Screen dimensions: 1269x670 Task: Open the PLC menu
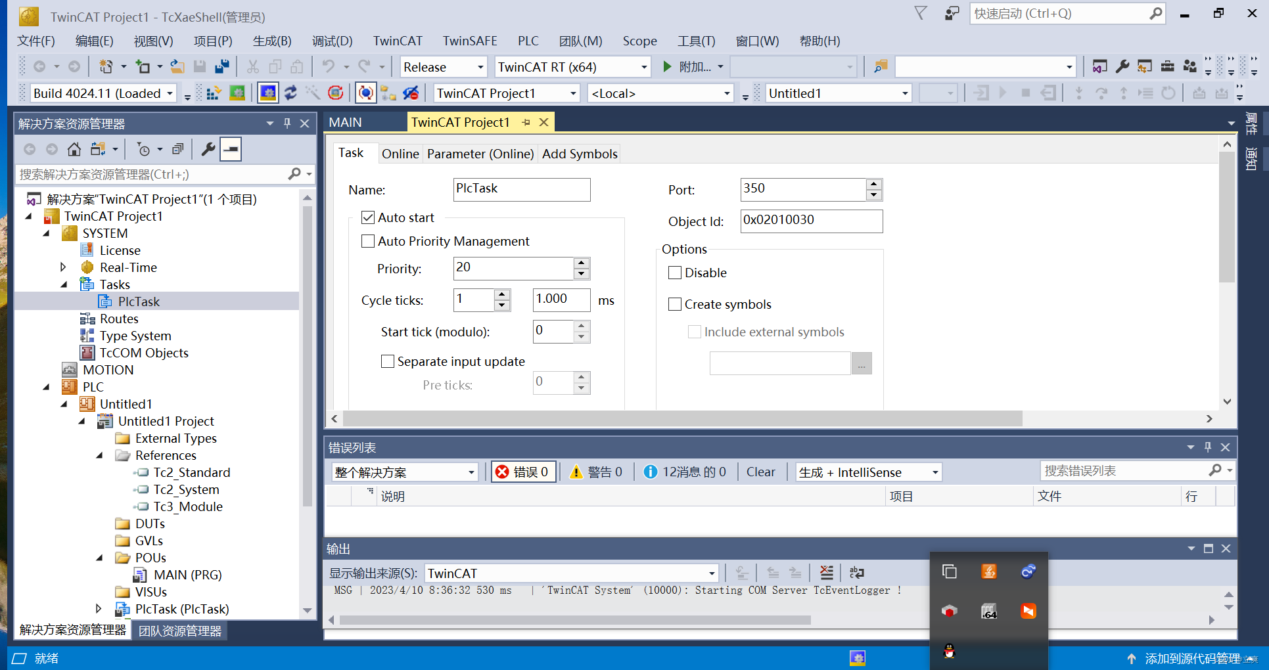(528, 41)
